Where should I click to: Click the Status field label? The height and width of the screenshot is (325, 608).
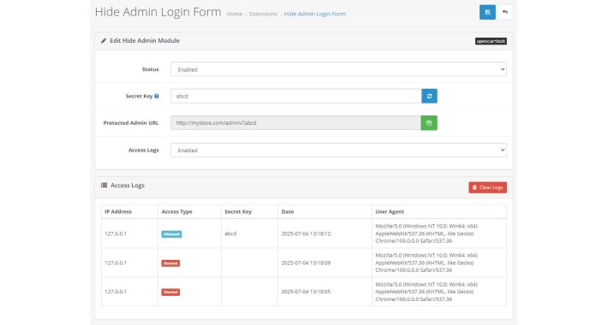[x=151, y=69]
